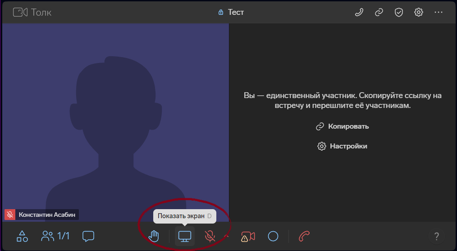Open the phone dial-in icon in header

coord(359,12)
